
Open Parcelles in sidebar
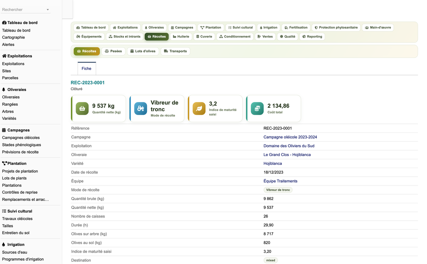10,78
